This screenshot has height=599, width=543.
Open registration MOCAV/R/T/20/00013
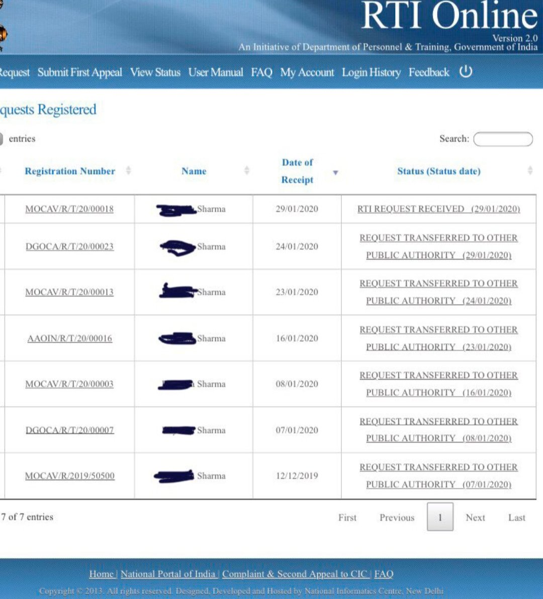click(69, 292)
